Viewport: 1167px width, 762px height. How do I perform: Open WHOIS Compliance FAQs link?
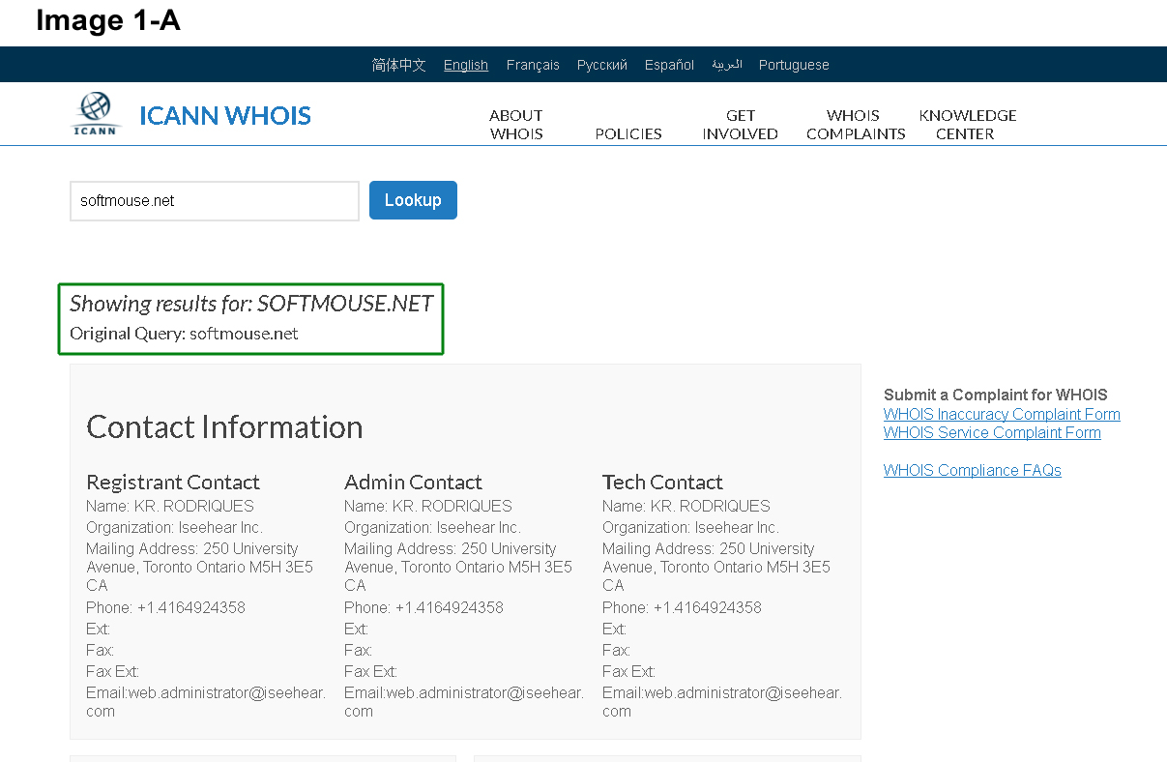[972, 470]
